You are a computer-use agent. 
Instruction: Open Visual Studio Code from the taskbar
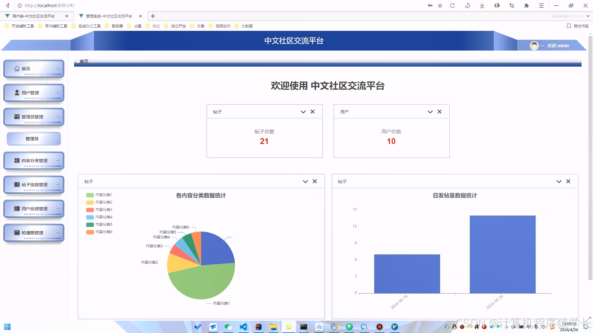[243, 327]
